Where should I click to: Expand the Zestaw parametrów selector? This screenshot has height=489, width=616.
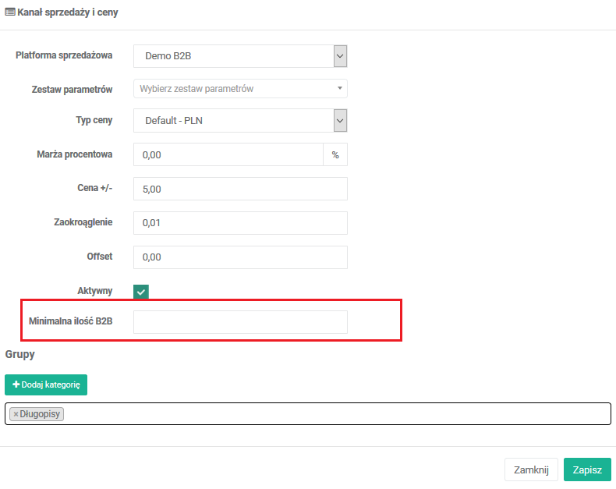click(240, 89)
